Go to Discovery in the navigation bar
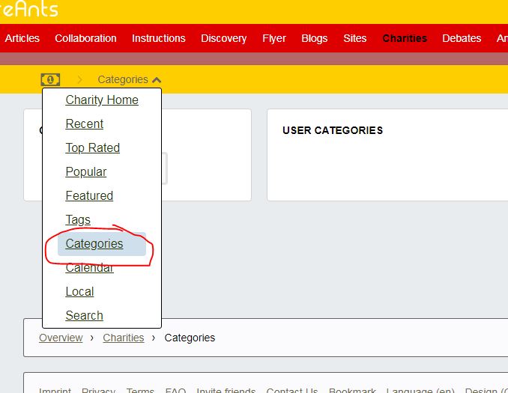508x393 pixels. (223, 38)
